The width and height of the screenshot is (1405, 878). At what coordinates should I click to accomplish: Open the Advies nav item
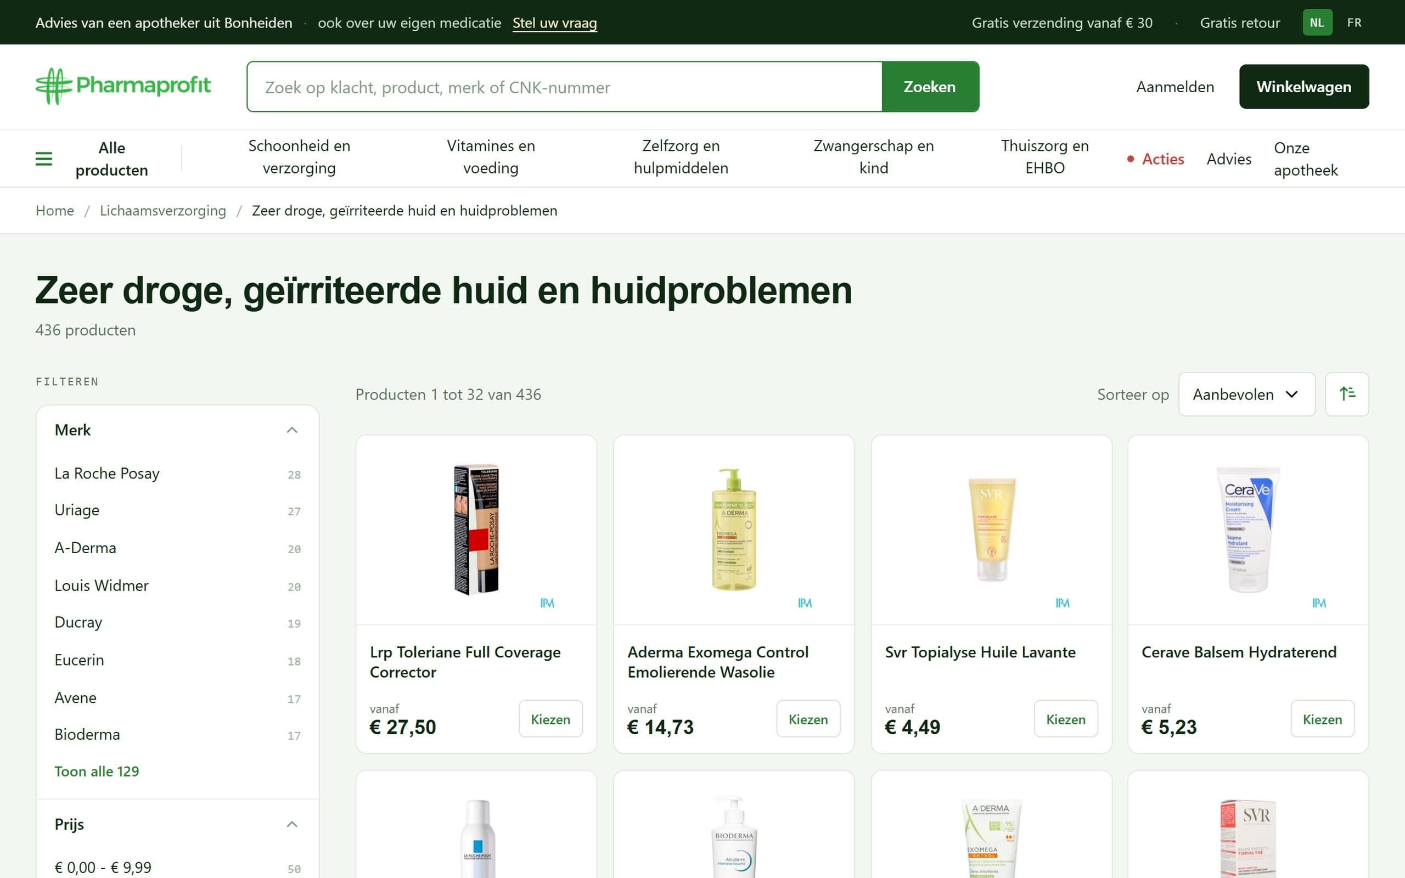pyautogui.click(x=1228, y=159)
